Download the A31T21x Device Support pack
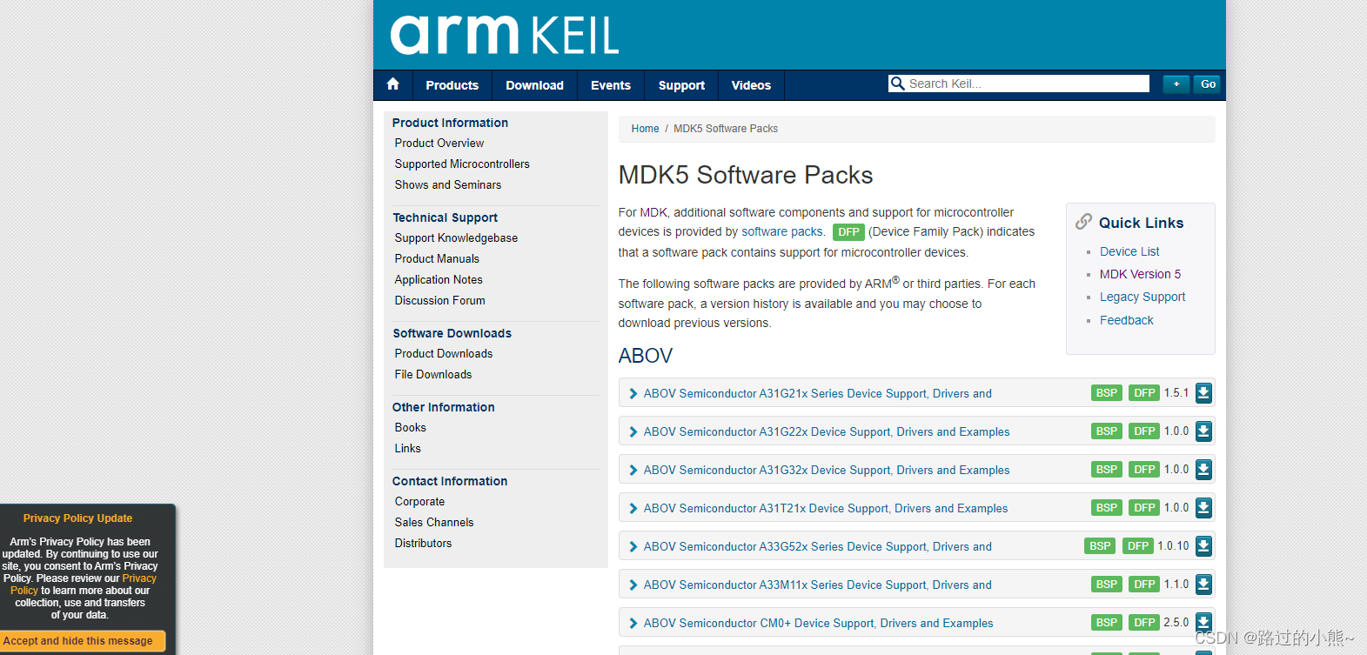The width and height of the screenshot is (1367, 655). 1203,508
